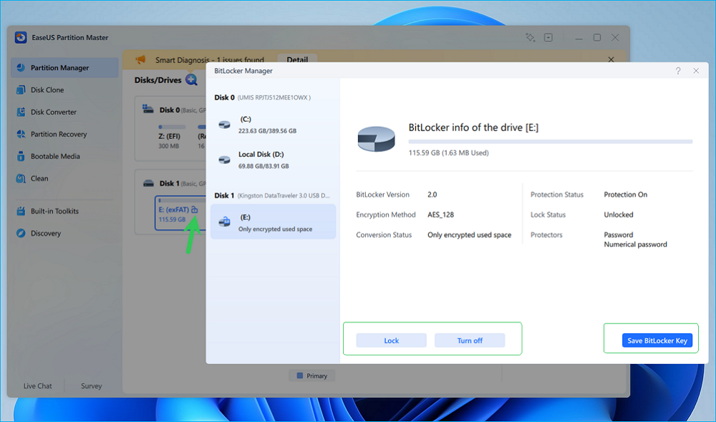This screenshot has width=716, height=422.
Task: Click the Clean broom icon
Action: [21, 178]
